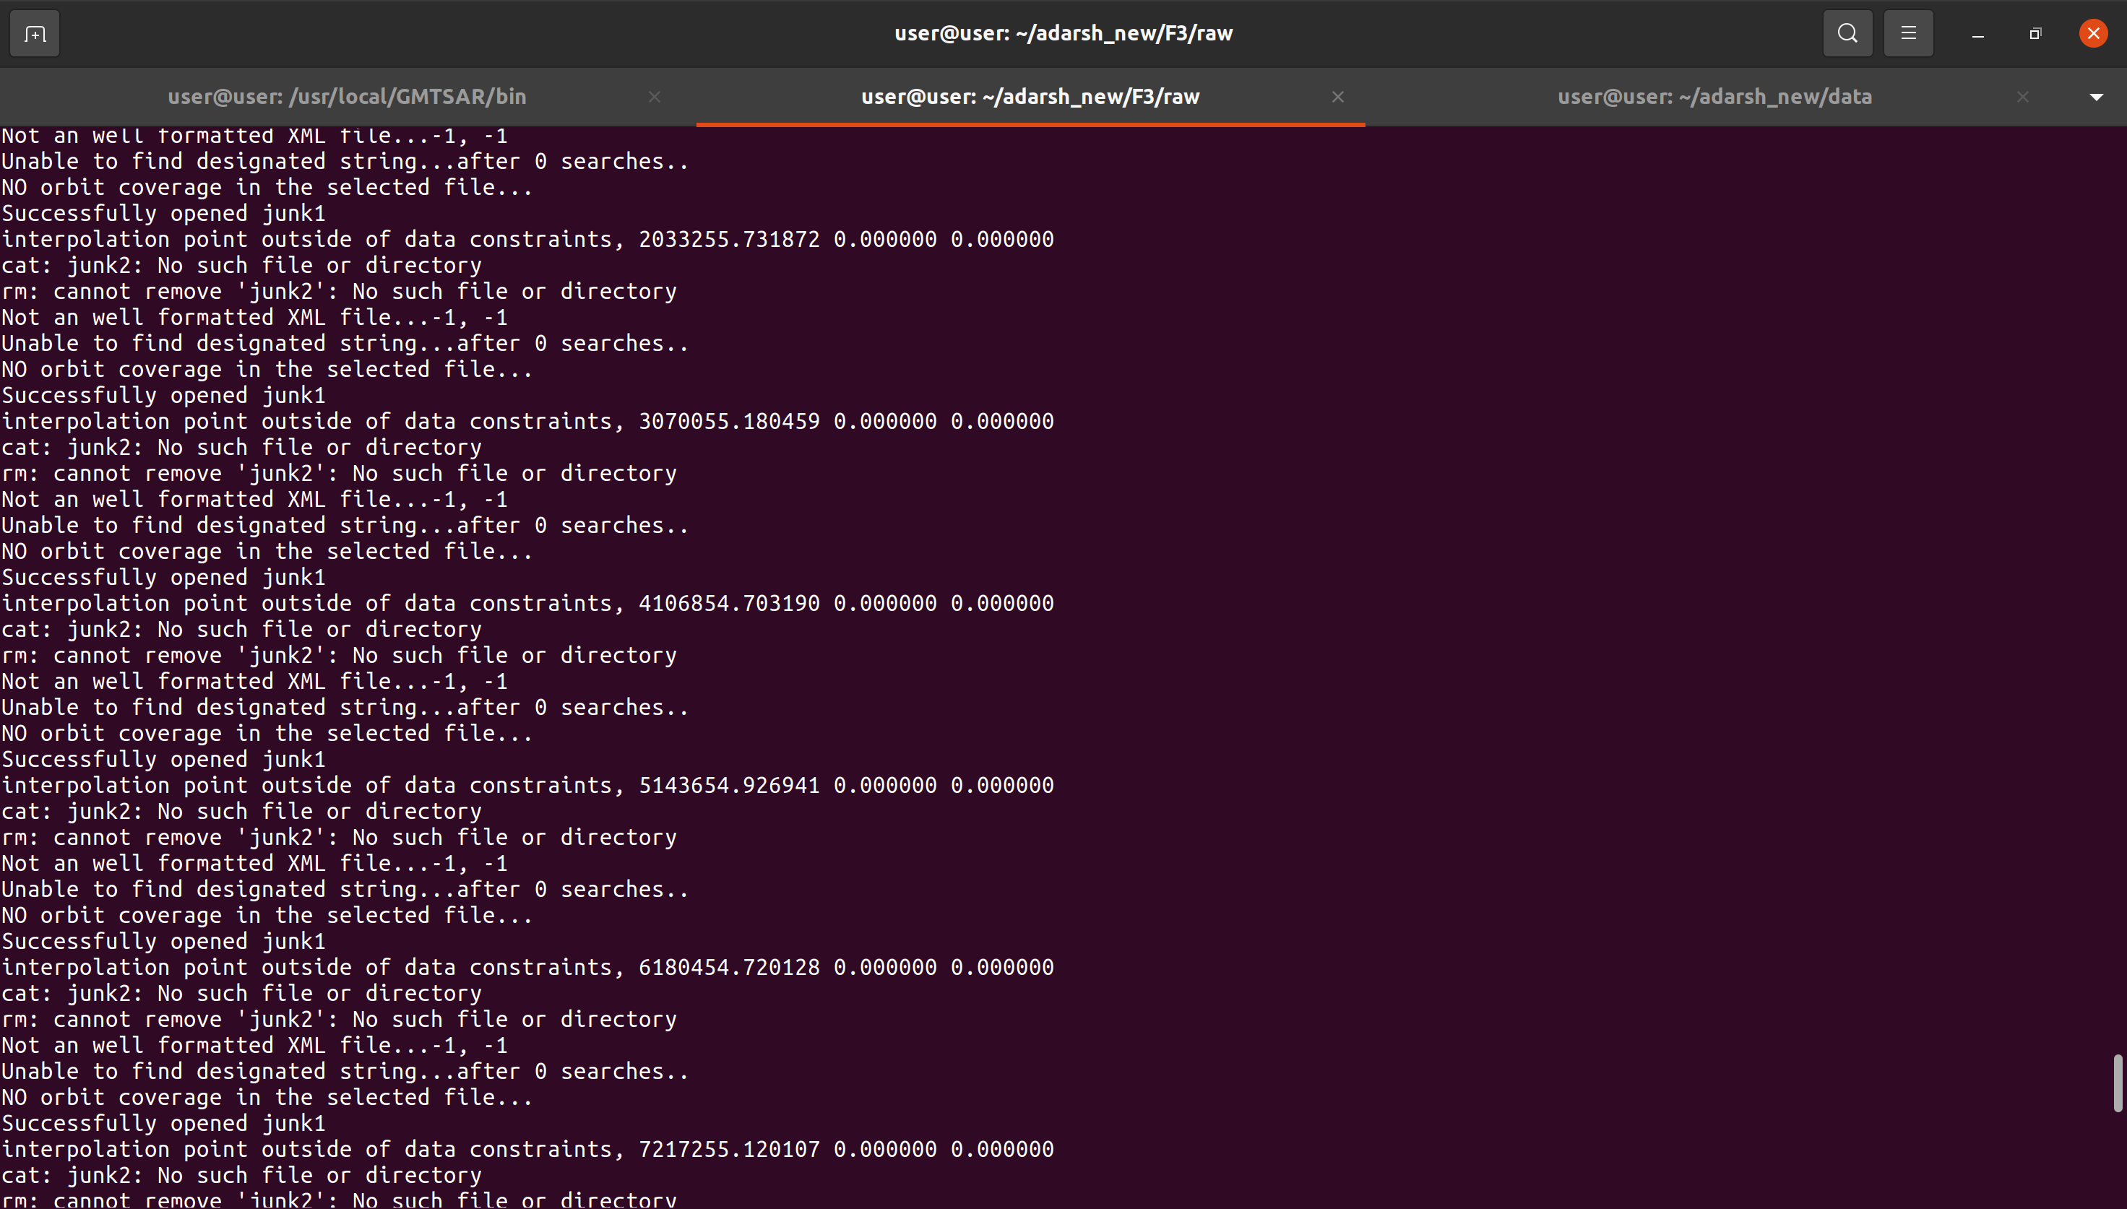Open the terminal search tool
2127x1209 pixels.
coord(1847,33)
